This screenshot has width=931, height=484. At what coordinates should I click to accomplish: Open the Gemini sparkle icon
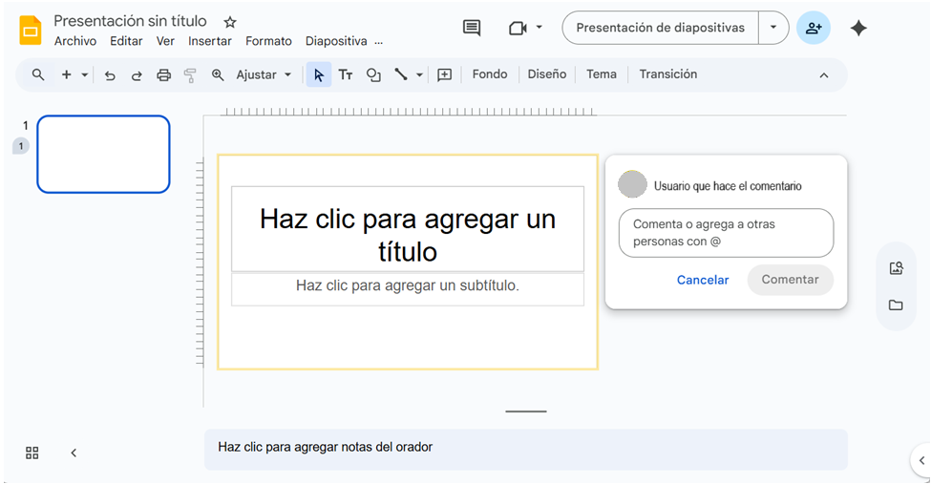tap(858, 29)
